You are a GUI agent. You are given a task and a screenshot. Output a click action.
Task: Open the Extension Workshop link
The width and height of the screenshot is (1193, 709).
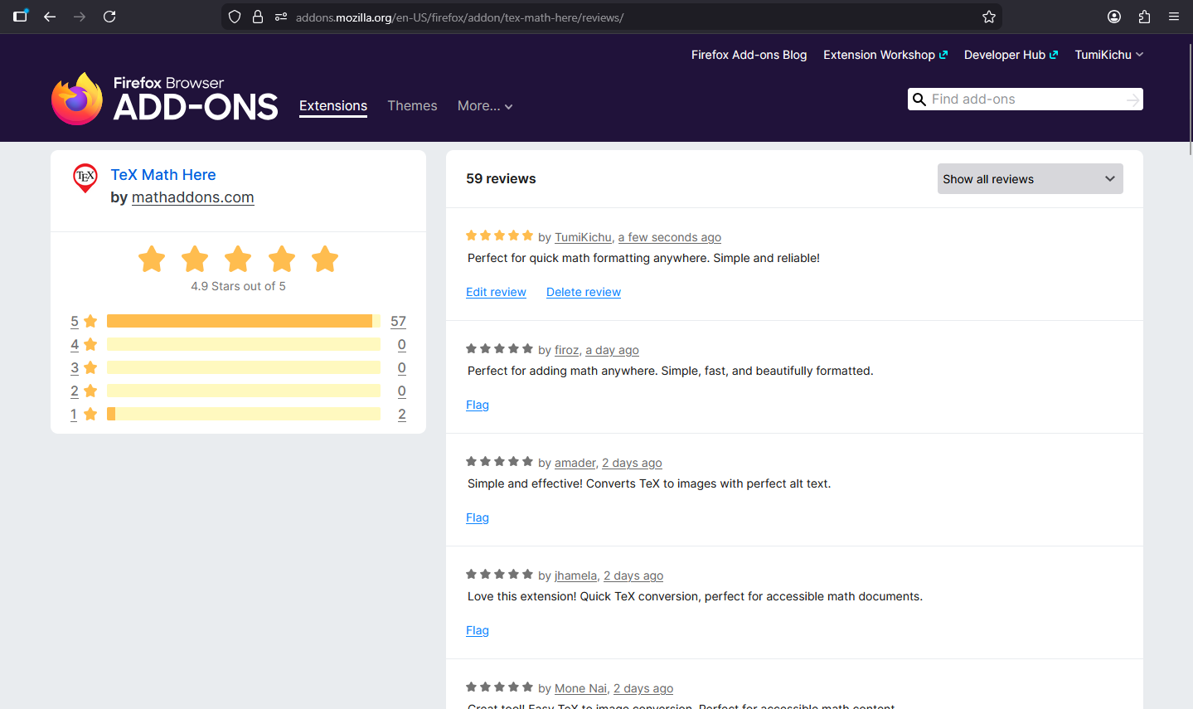(885, 55)
